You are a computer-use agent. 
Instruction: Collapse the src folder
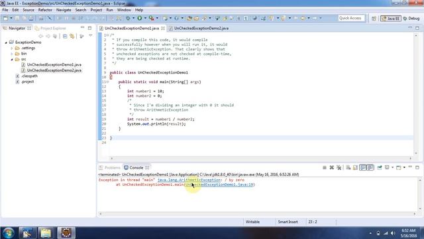[12, 59]
